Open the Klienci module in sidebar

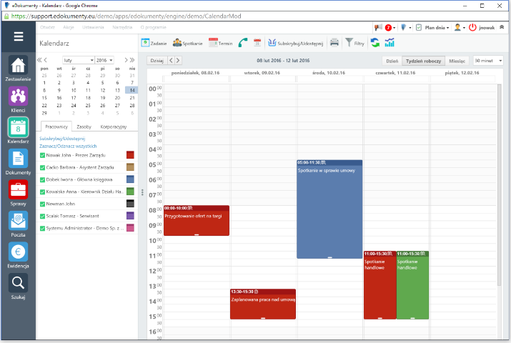[x=18, y=98]
